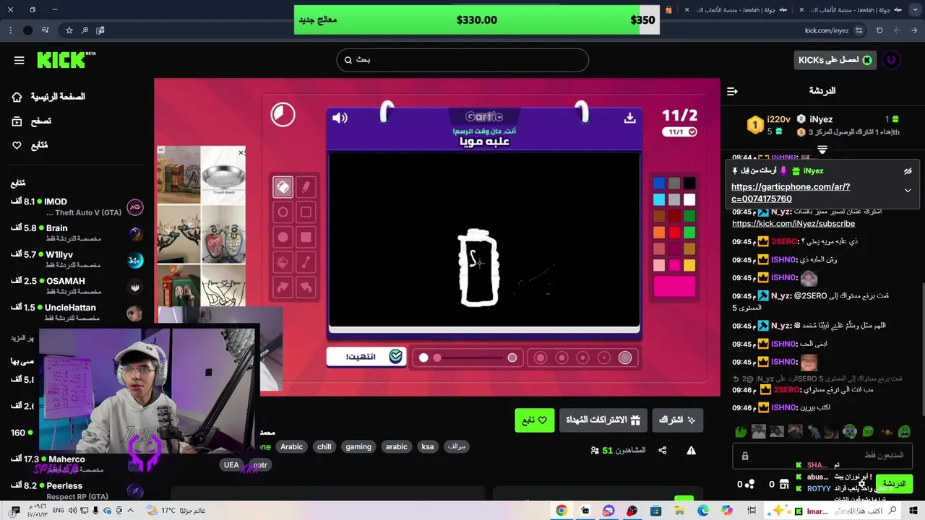Bookmark page with the star icon
Viewport: 925px width, 520px height.
click(x=69, y=30)
